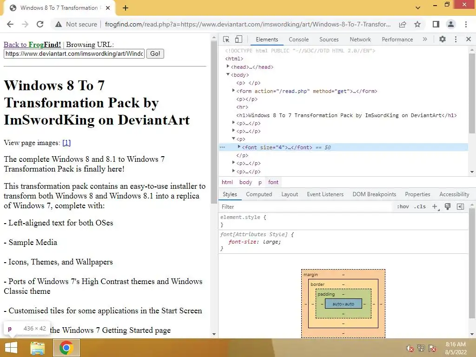Switch to the Console tab
This screenshot has width=476, height=357.
click(x=299, y=40)
